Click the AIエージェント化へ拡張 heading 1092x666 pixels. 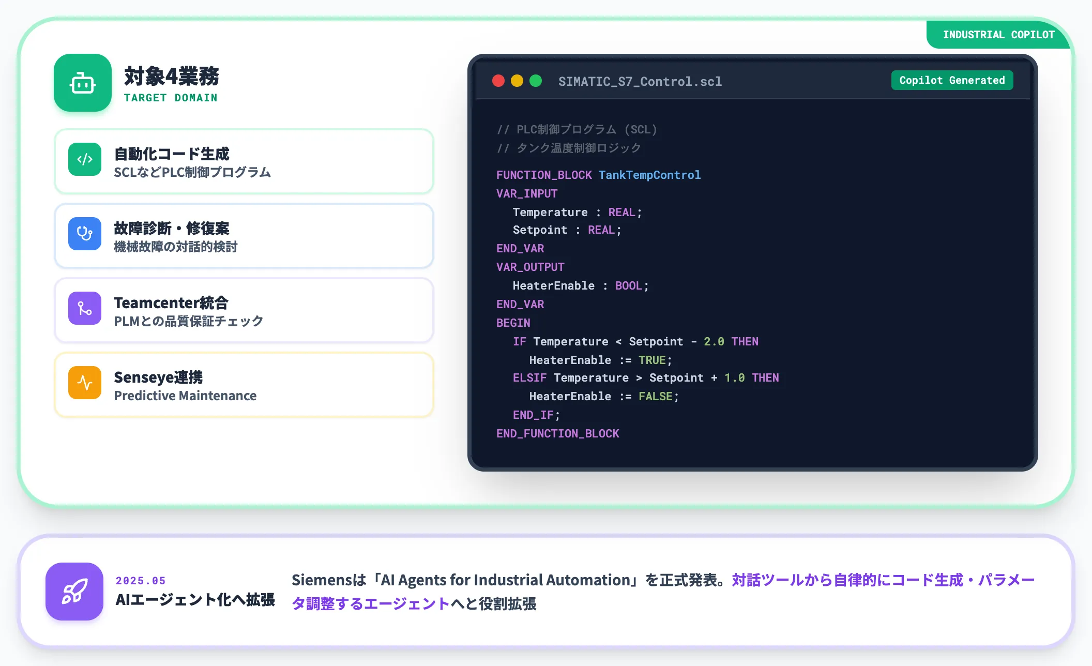pyautogui.click(x=195, y=600)
